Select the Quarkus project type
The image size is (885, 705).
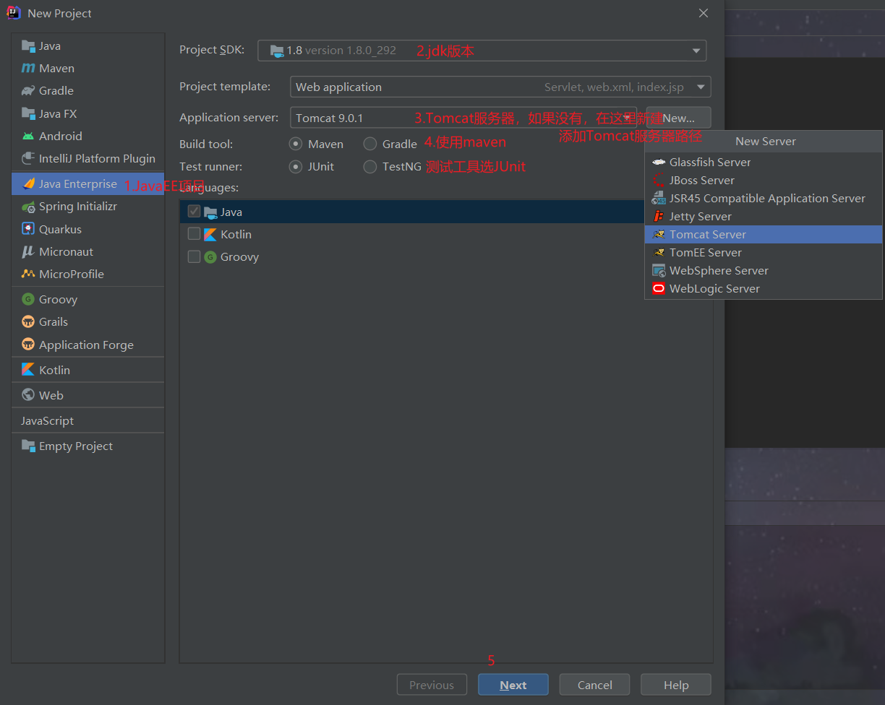pyautogui.click(x=57, y=228)
